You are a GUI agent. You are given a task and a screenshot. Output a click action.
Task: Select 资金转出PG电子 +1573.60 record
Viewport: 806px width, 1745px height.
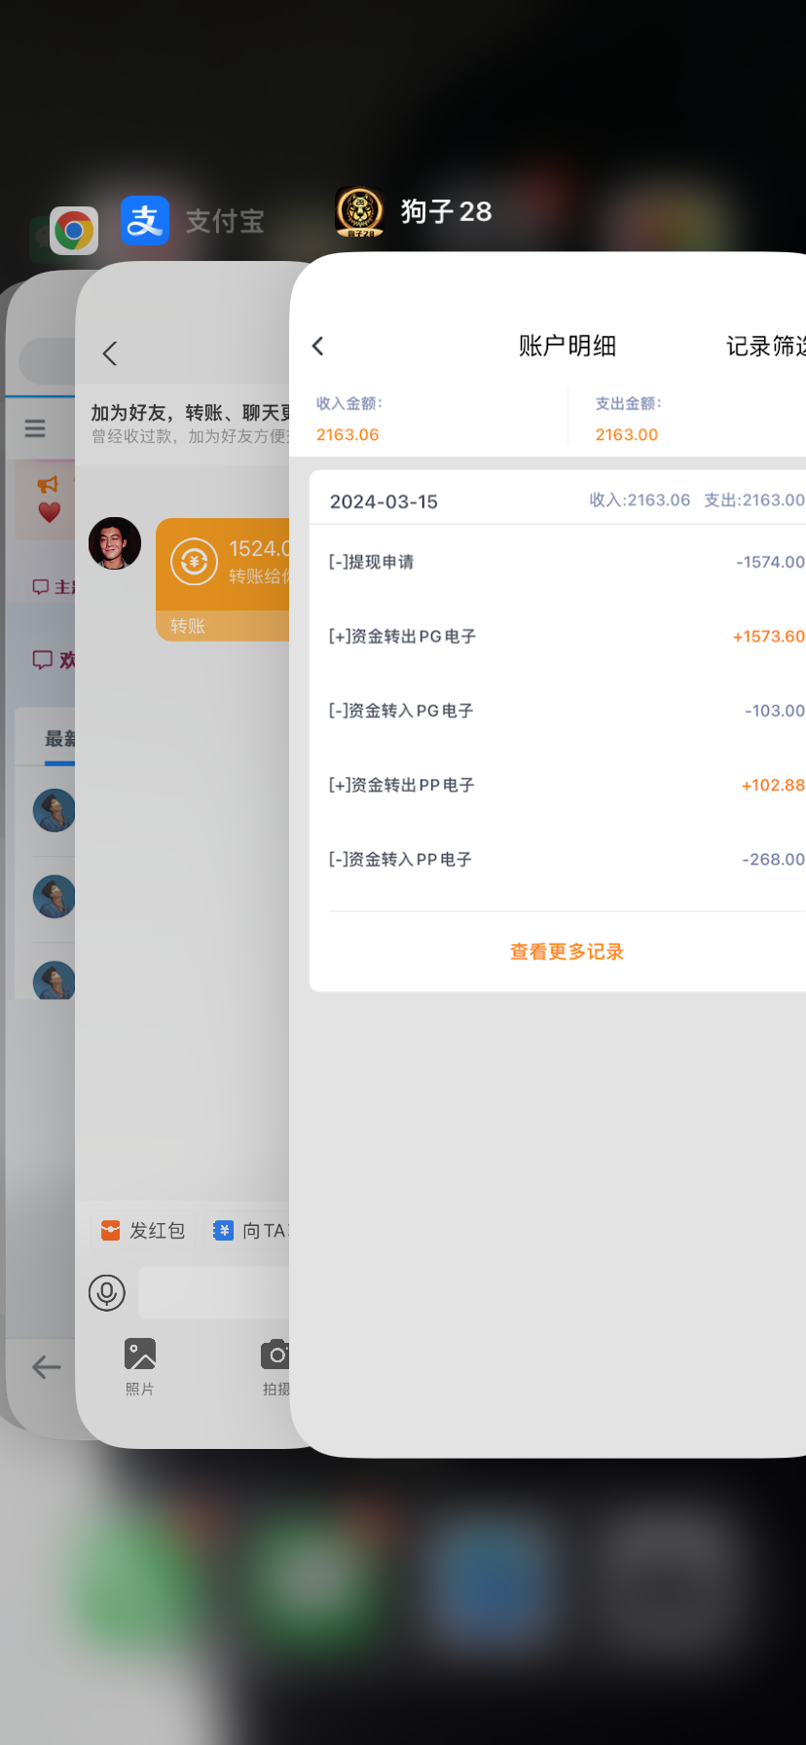click(565, 636)
